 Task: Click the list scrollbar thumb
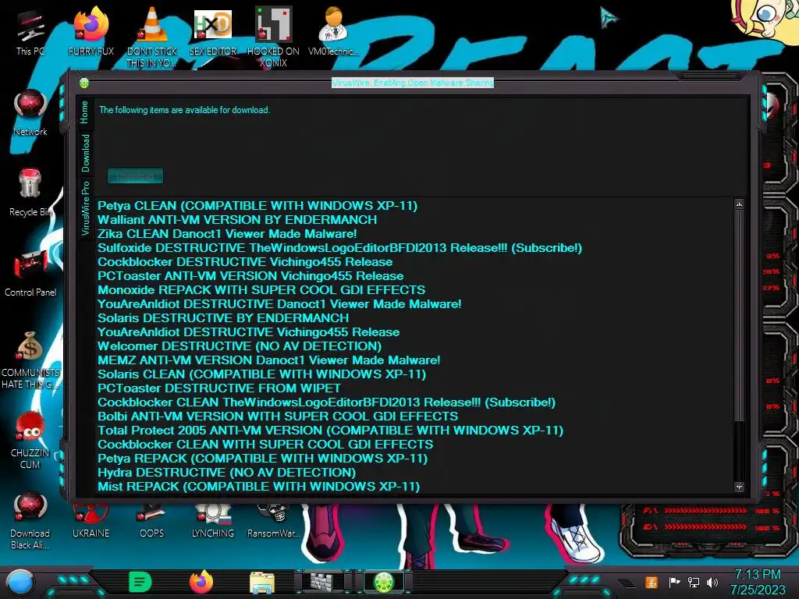click(x=739, y=315)
